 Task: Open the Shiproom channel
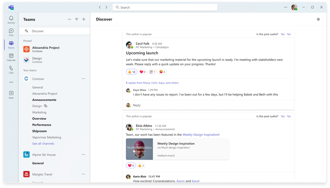[39, 131]
